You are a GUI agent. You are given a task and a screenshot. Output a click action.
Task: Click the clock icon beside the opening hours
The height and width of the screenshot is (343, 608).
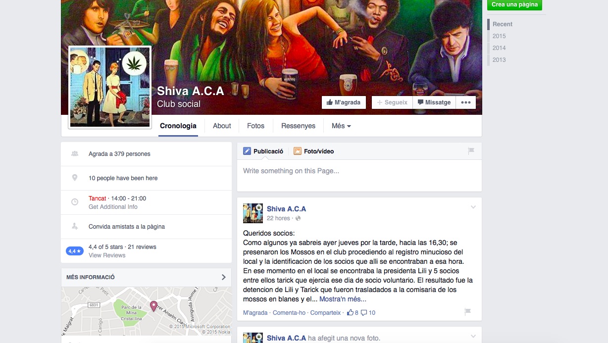(x=75, y=202)
